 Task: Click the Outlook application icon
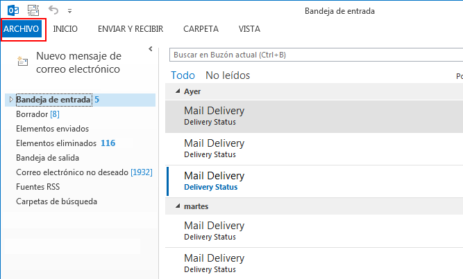[11, 10]
